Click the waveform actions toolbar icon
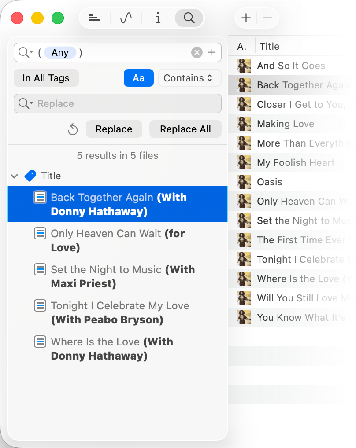356x448 pixels. tap(126, 18)
